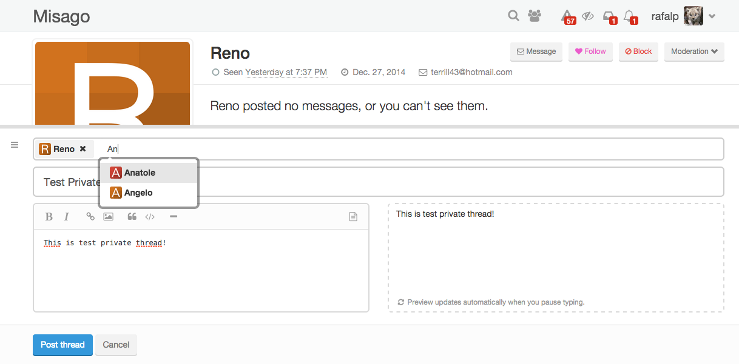Toggle the crossed-eye hidden content icon

587,16
